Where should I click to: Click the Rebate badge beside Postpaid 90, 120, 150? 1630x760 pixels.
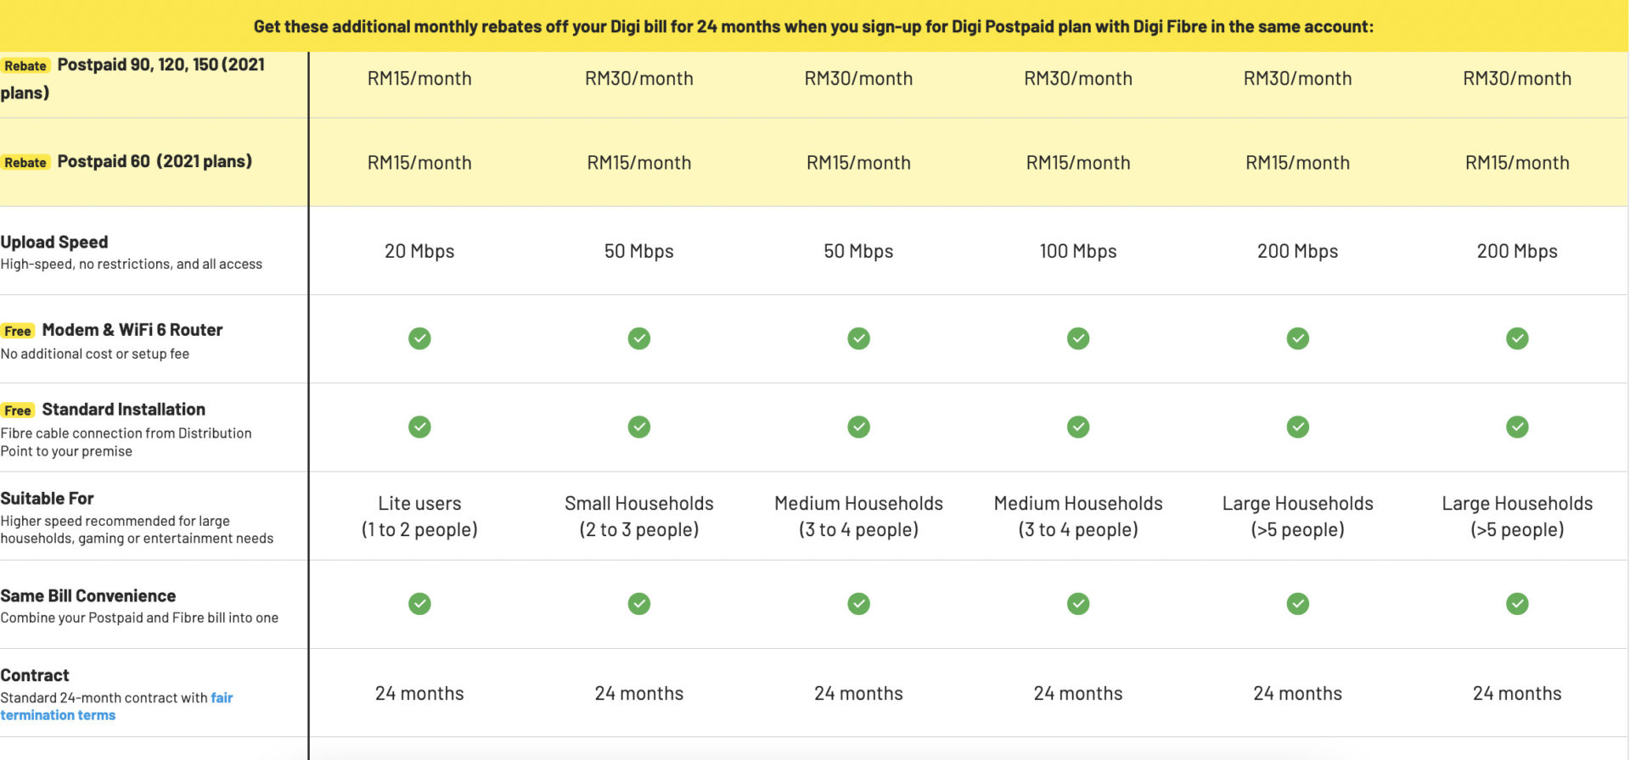tap(25, 66)
